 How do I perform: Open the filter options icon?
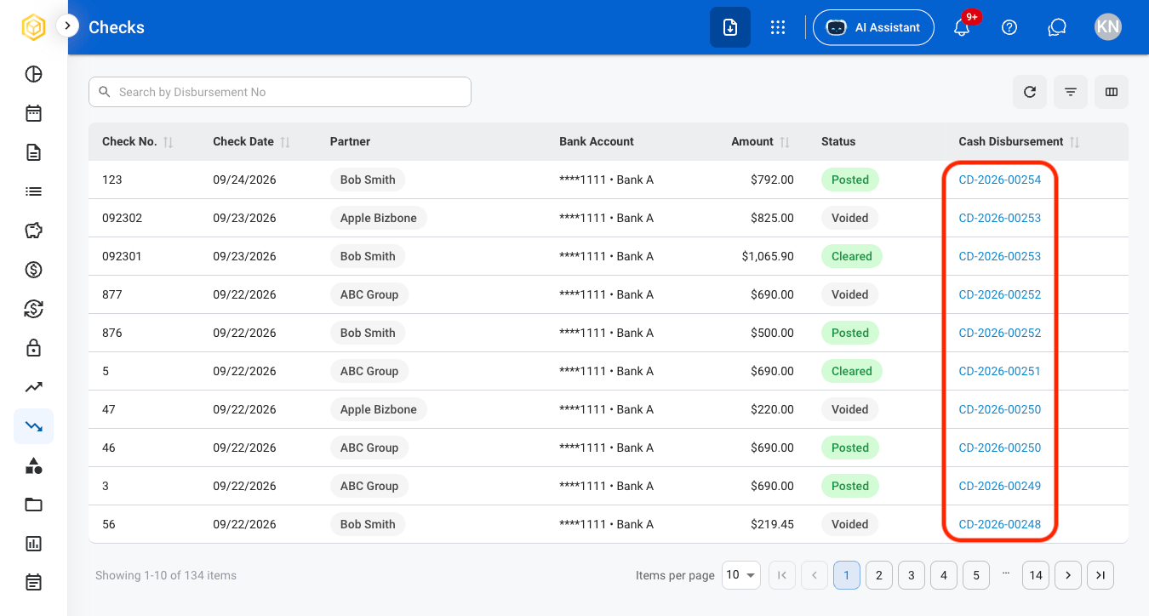[1071, 92]
